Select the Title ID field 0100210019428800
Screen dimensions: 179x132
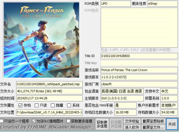click(x=139, y=56)
